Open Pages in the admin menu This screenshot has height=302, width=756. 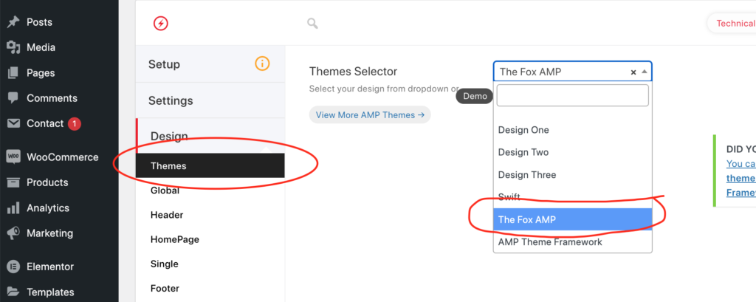click(x=41, y=73)
